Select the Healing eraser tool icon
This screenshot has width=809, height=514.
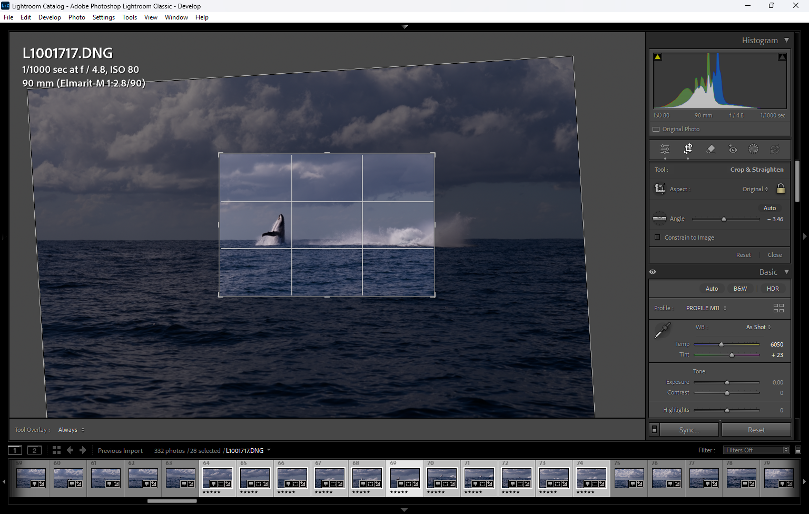tap(711, 149)
